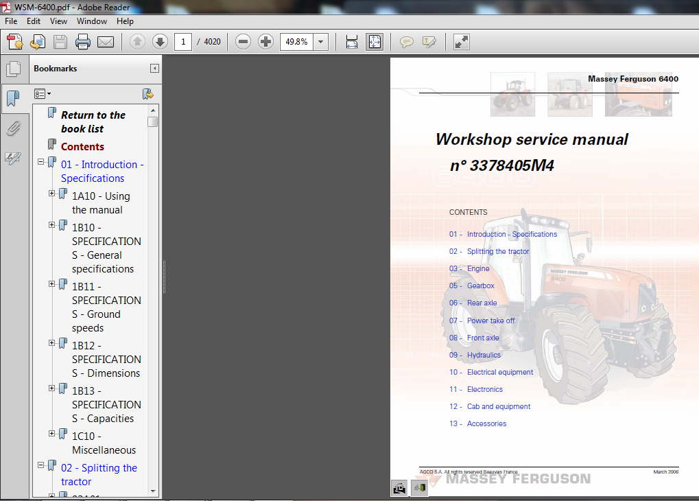Open the bookmarks options menu dropdown
The image size is (699, 501).
point(43,94)
